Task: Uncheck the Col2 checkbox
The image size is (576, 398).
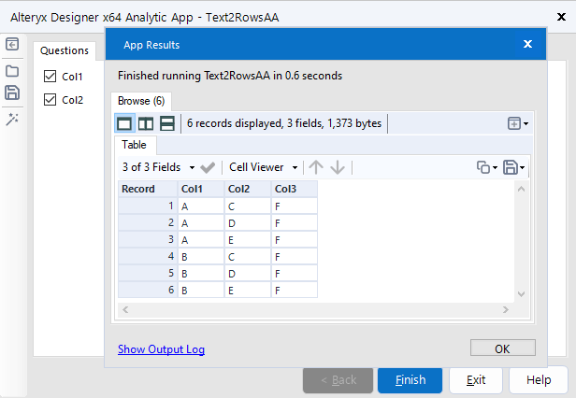Action: [x=50, y=100]
